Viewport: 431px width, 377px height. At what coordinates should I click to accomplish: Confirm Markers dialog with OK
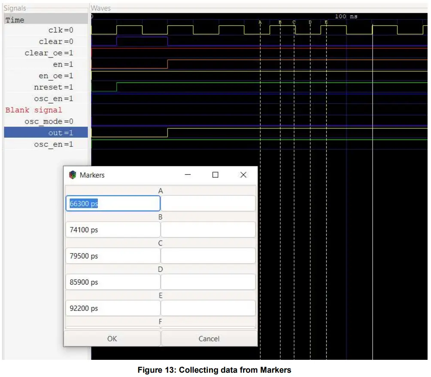112,338
